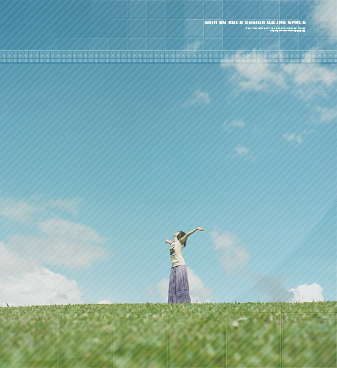Click the blurred green grass foreground
Image resolution: width=337 pixels, height=368 pixels.
coord(168,335)
